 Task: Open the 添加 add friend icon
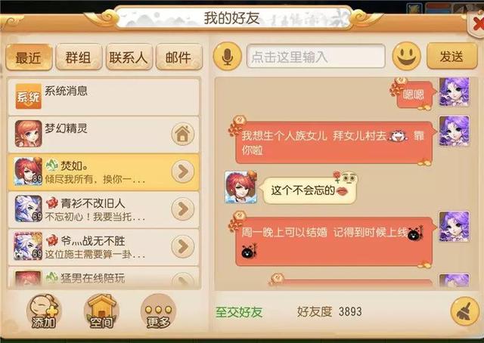44,311
